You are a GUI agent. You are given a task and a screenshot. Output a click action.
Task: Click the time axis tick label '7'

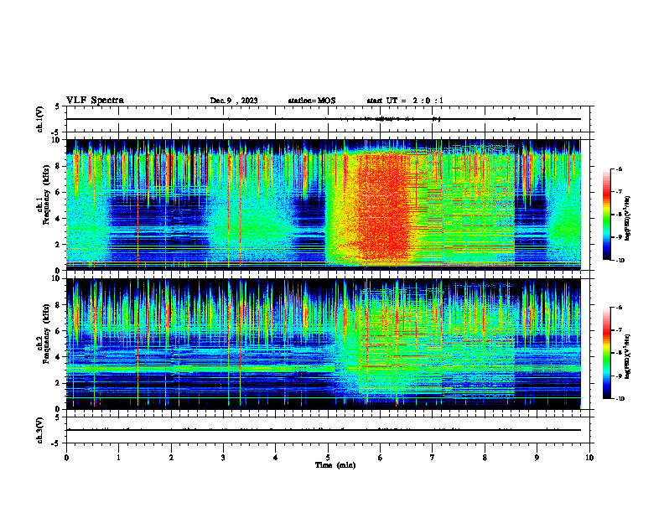(x=433, y=458)
